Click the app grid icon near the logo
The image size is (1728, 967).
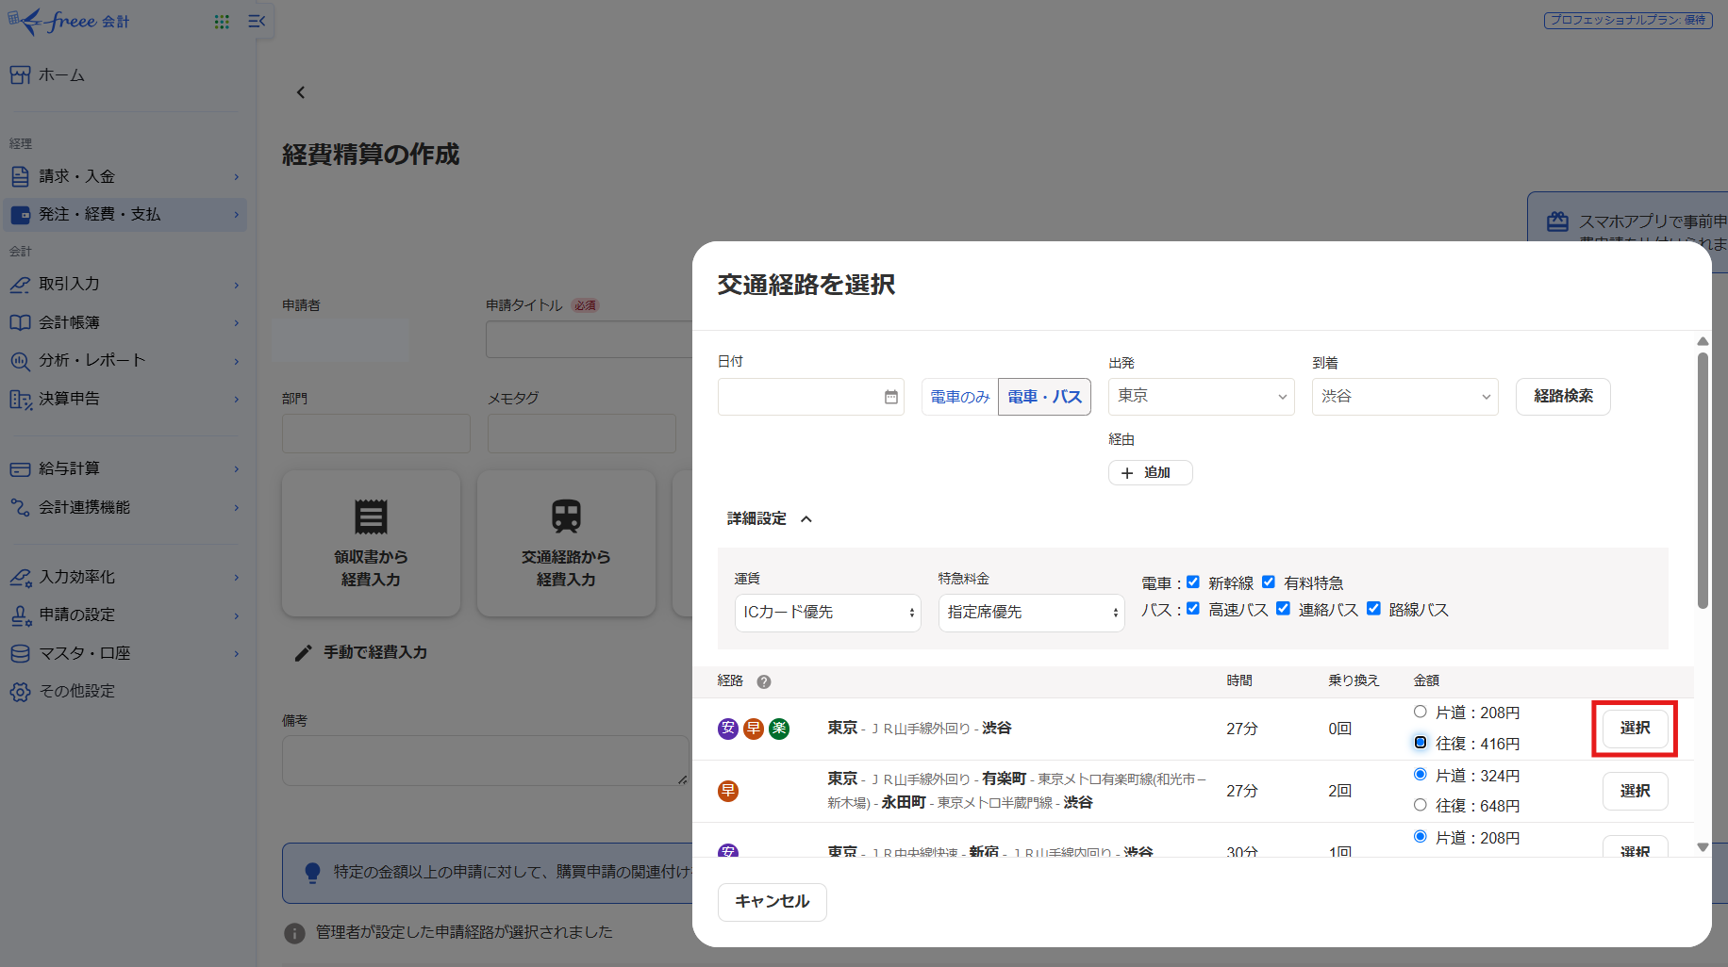tap(222, 21)
